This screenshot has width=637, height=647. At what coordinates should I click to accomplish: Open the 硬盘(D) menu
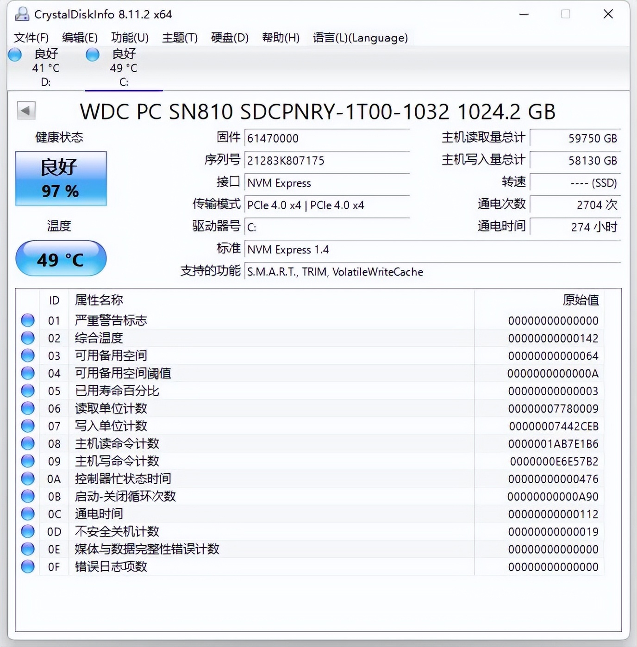[230, 37]
